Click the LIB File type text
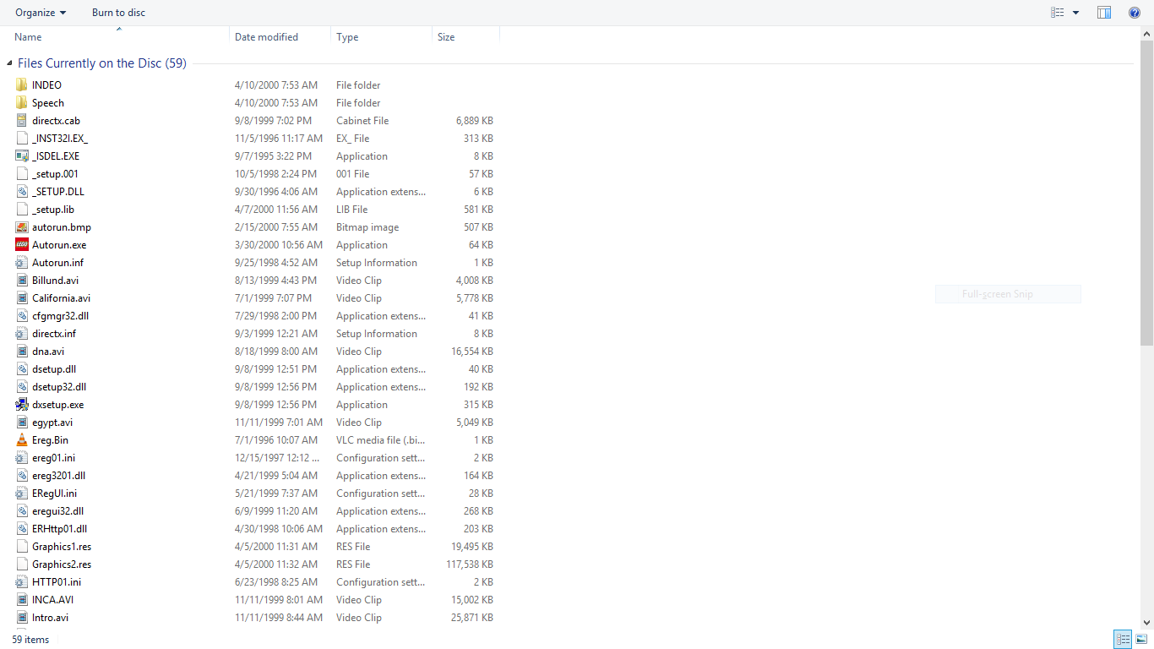Image resolution: width=1154 pixels, height=649 pixels. [351, 209]
